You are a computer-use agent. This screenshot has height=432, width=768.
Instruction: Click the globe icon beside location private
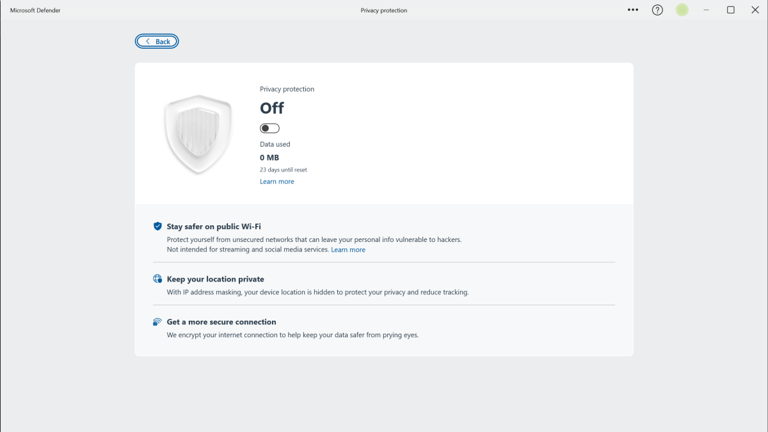(157, 279)
